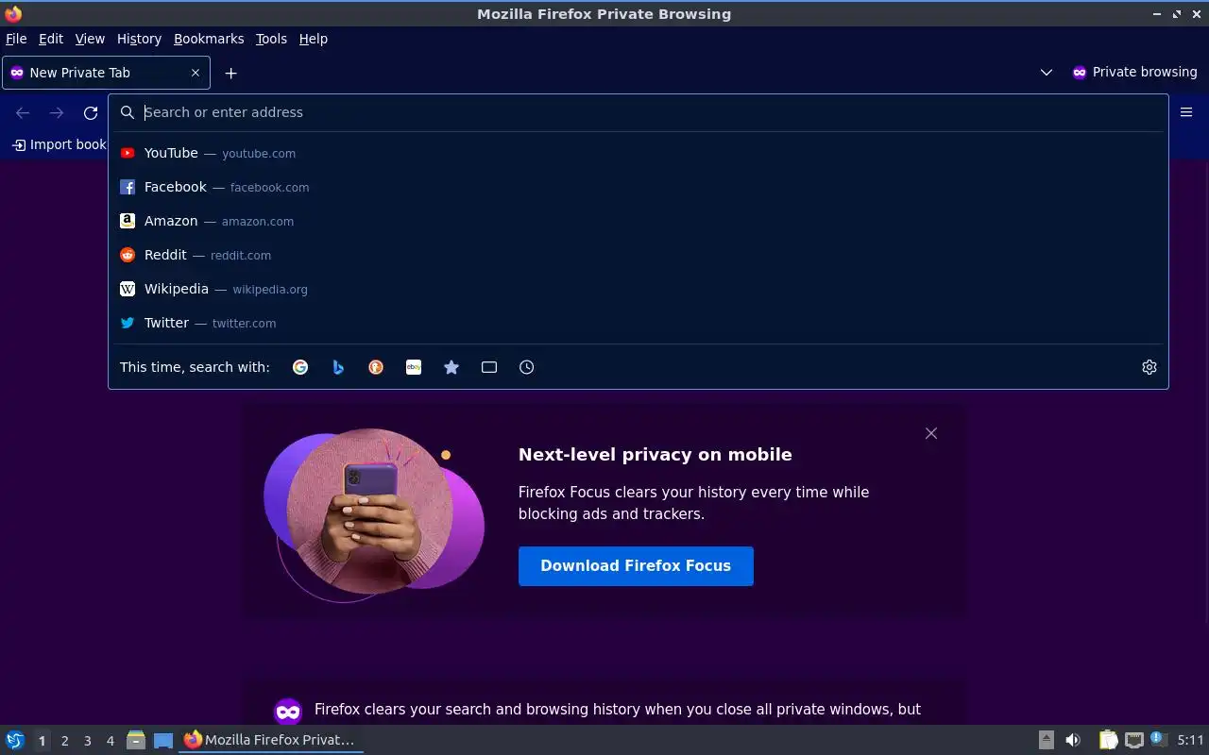Image resolution: width=1209 pixels, height=755 pixels.
Task: Click the phone illustration thumbnail
Action: [x=374, y=515]
